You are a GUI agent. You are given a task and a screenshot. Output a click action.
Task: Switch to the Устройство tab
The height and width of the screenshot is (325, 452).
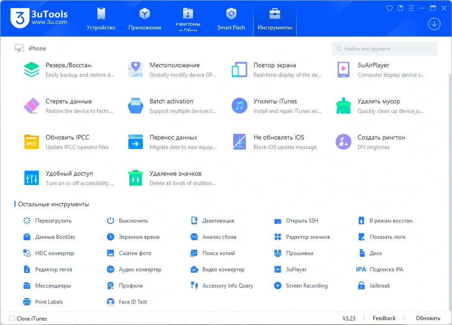101,19
